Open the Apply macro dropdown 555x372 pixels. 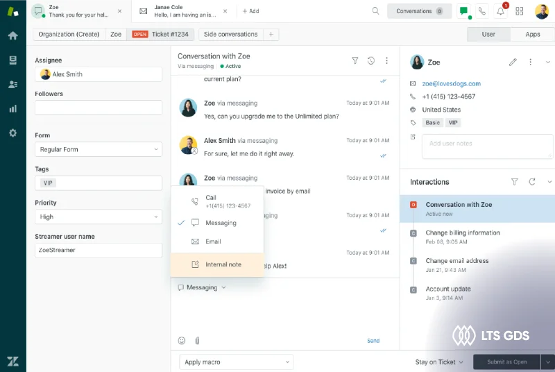[x=236, y=362]
